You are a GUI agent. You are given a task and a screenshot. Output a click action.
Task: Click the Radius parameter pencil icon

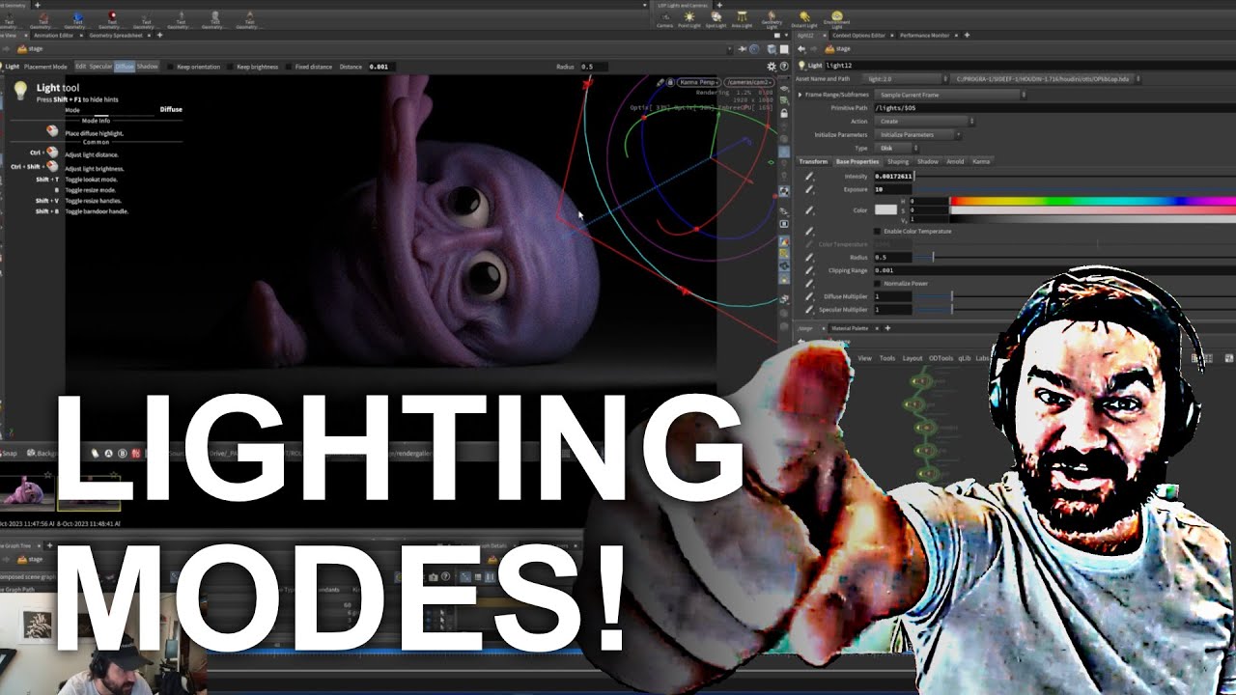click(809, 258)
